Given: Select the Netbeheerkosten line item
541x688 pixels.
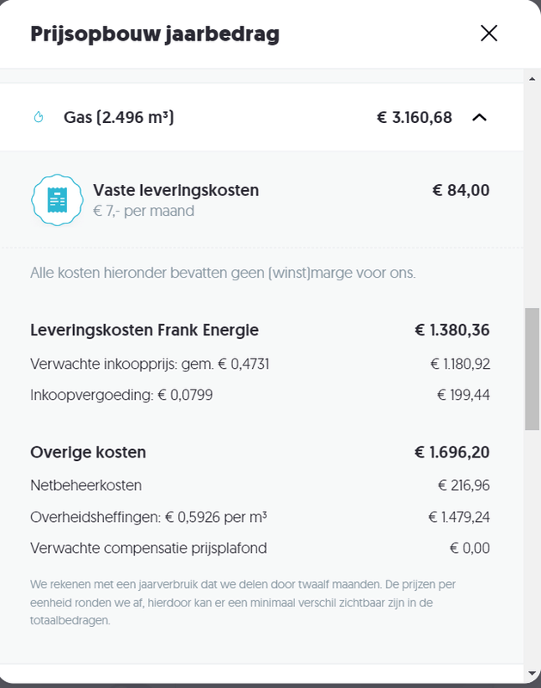Looking at the screenshot, I should pyautogui.click(x=86, y=486).
